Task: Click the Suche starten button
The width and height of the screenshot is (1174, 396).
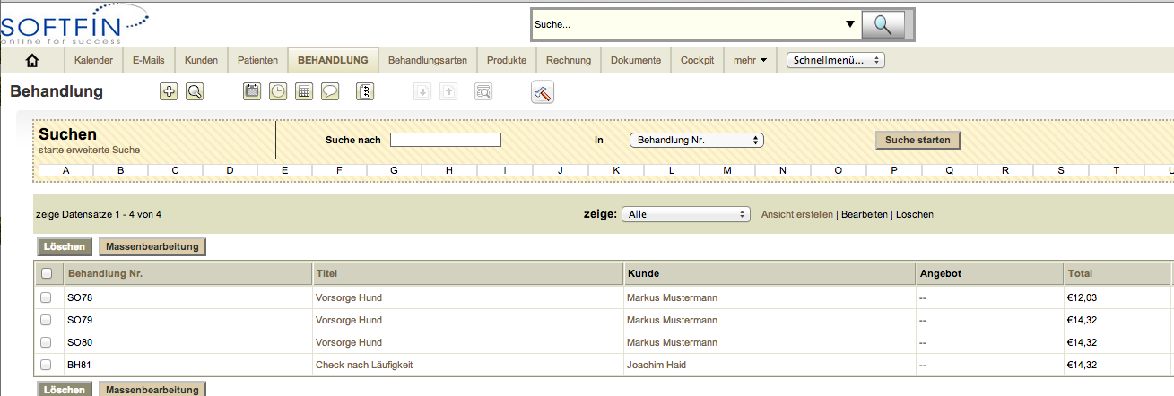Action: coord(917,140)
